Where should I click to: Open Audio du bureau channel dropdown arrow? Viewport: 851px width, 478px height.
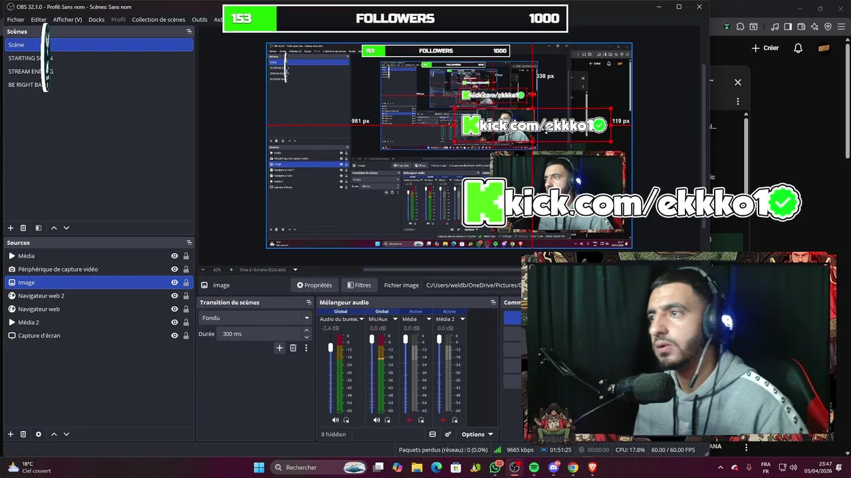362,319
